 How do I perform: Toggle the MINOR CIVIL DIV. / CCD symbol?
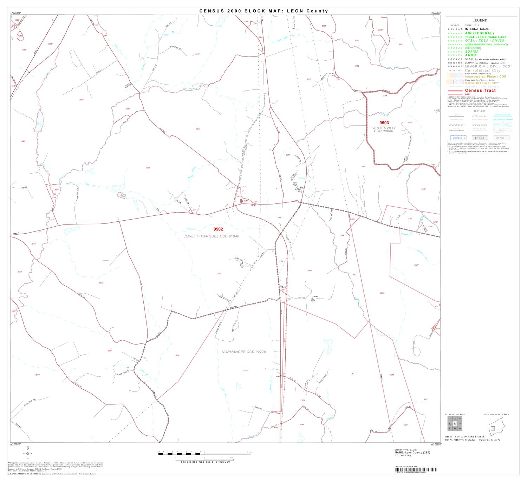point(454,66)
